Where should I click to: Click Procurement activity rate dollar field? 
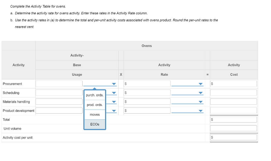[149, 84]
